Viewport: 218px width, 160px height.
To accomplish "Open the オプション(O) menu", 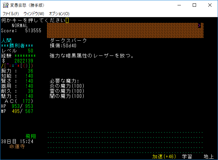I will [59, 13].
